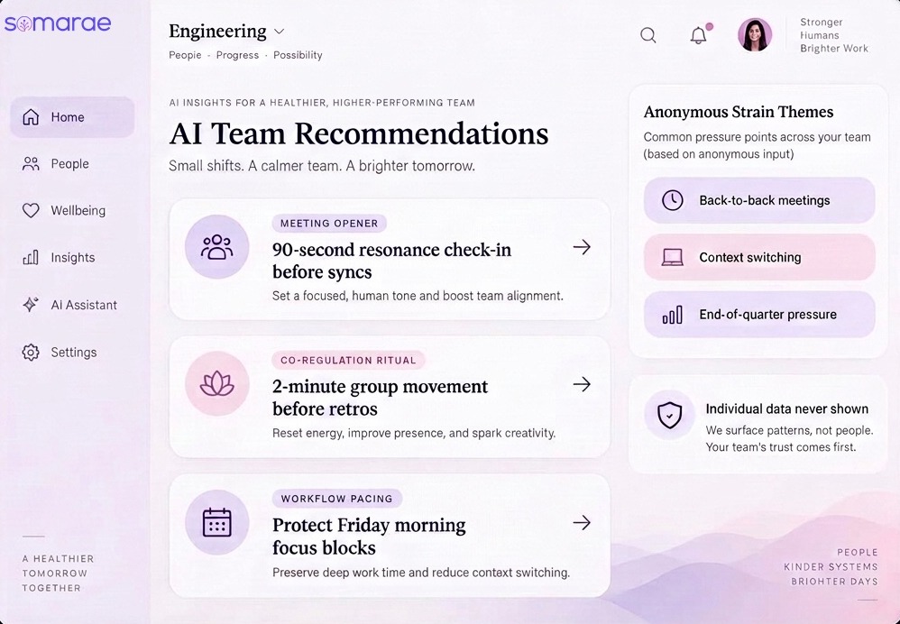Open 2-minute group movement recommendation title
Image resolution: width=900 pixels, height=624 pixels.
click(380, 398)
